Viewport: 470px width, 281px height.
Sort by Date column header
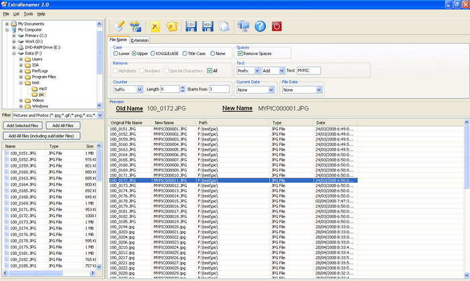pos(335,123)
